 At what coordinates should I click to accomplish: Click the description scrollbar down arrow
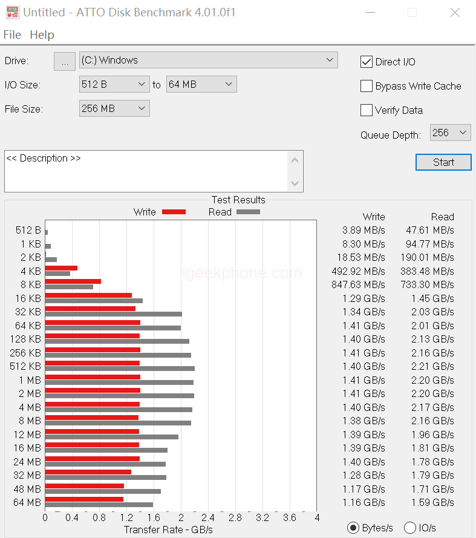(x=295, y=183)
